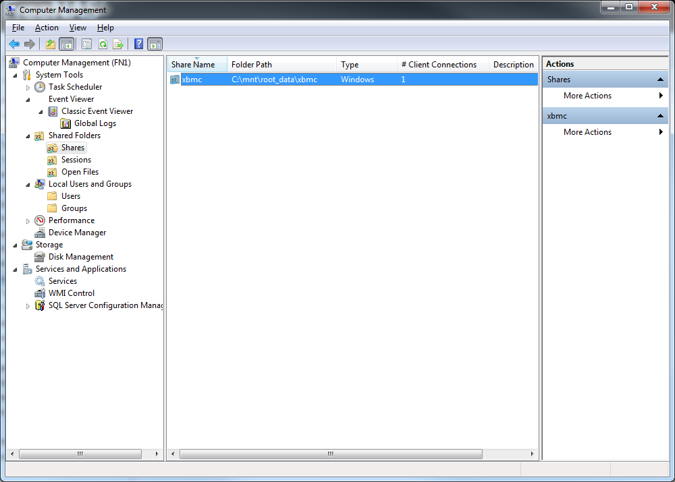675x482 pixels.
Task: Click the Groups folder icon
Action: coord(52,208)
